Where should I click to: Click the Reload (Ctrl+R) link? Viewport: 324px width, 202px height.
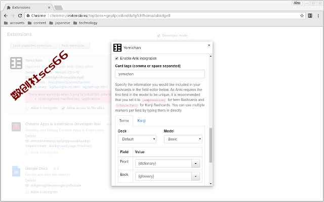tap(67, 72)
